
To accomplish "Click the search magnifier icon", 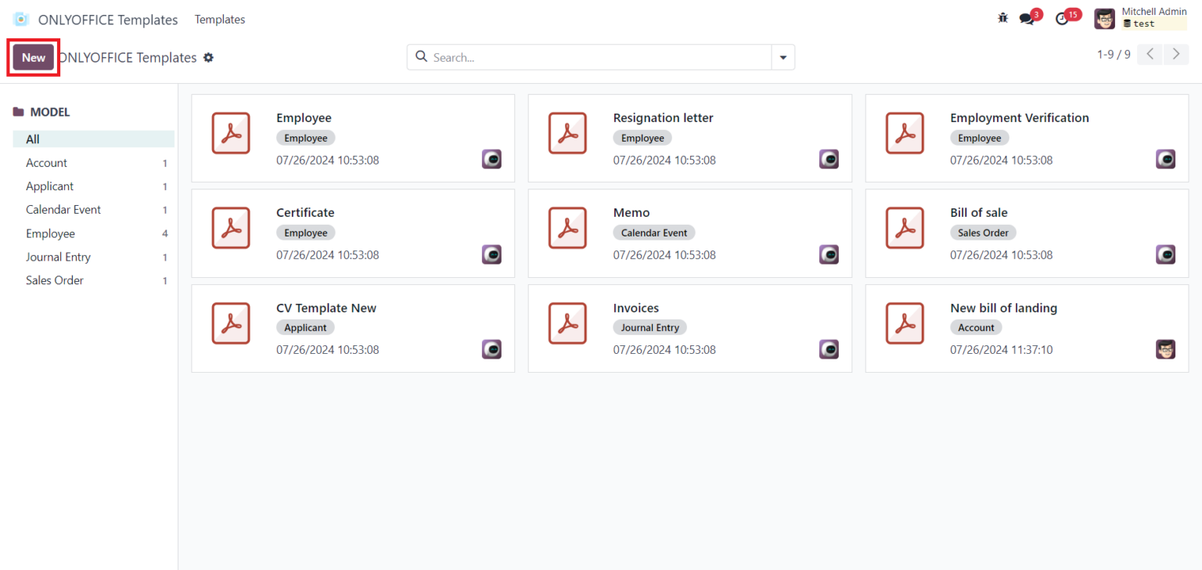I will 421,57.
